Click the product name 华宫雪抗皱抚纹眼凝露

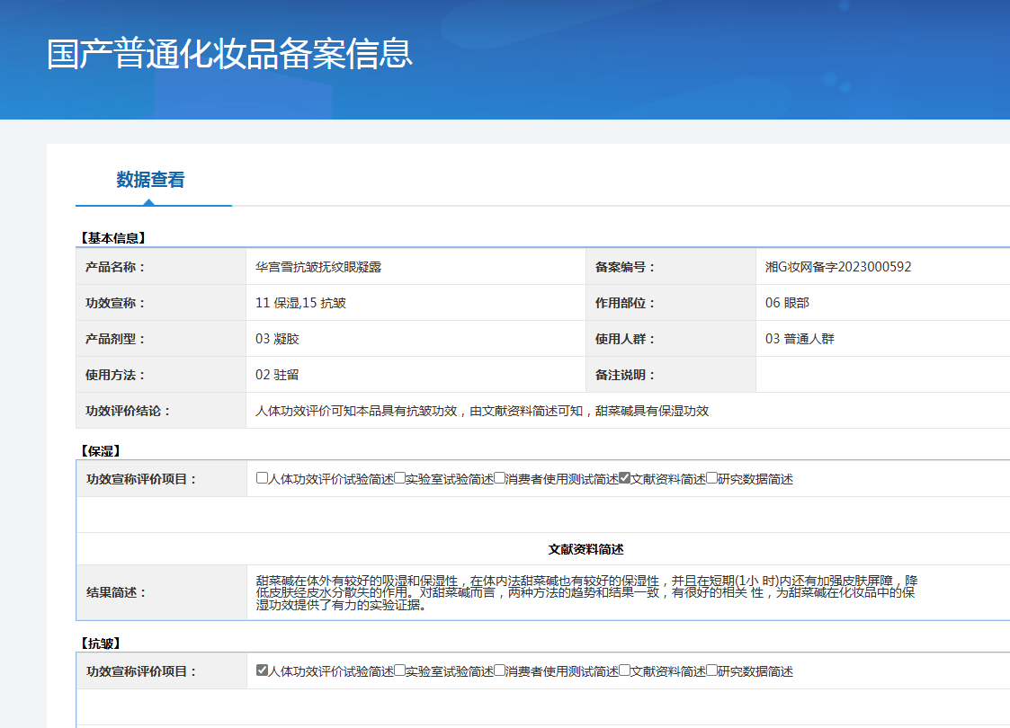point(318,267)
